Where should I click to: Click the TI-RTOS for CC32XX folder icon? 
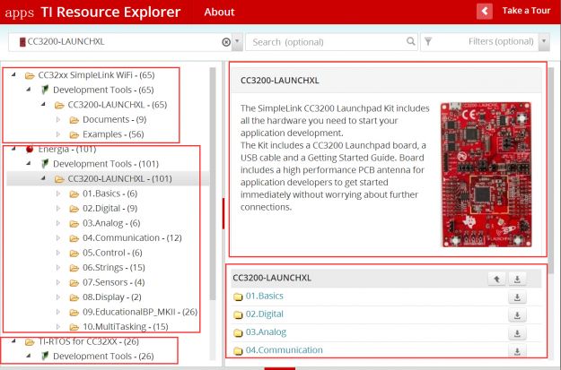pyautogui.click(x=30, y=342)
